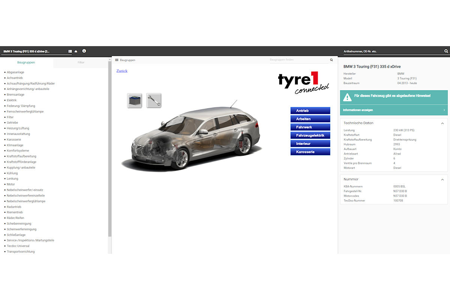Open Achsaufhängung/Radführung/Räder group
450x300 pixels.
pos(31,84)
